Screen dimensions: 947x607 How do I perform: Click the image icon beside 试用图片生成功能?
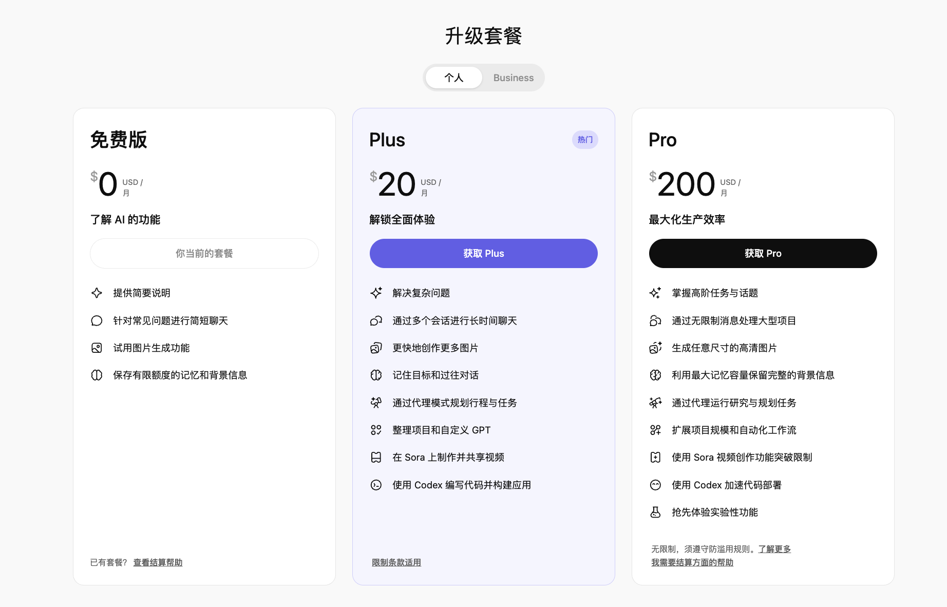[97, 348]
